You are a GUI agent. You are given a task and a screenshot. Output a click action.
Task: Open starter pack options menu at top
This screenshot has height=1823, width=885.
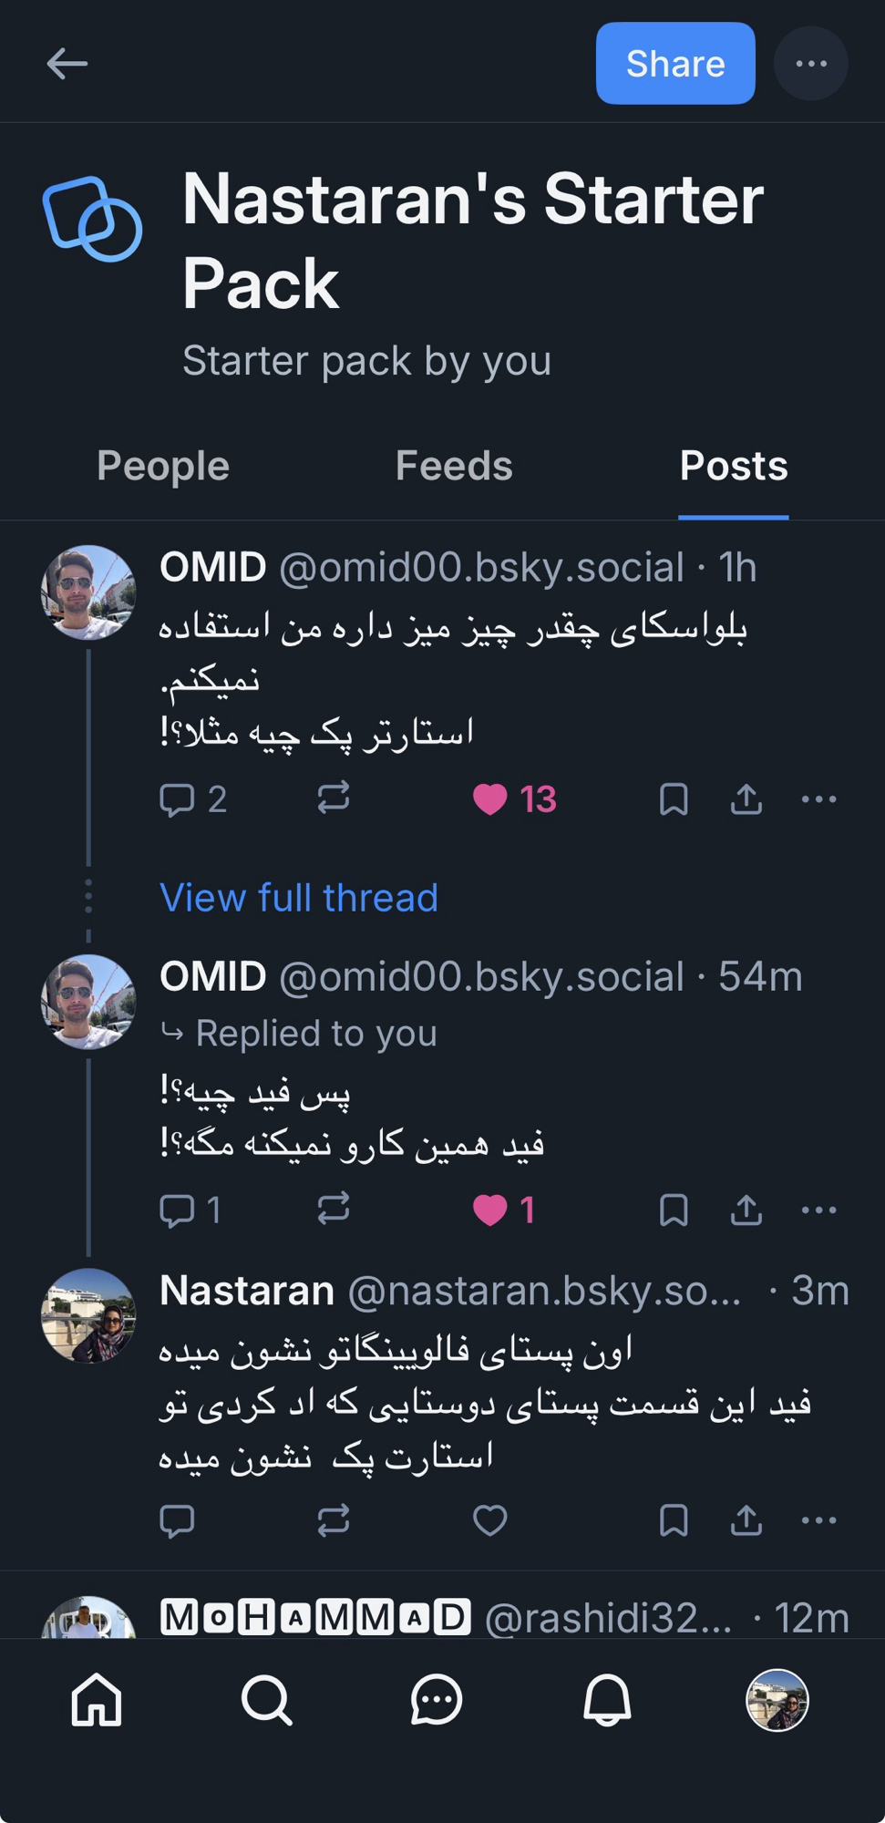click(811, 64)
